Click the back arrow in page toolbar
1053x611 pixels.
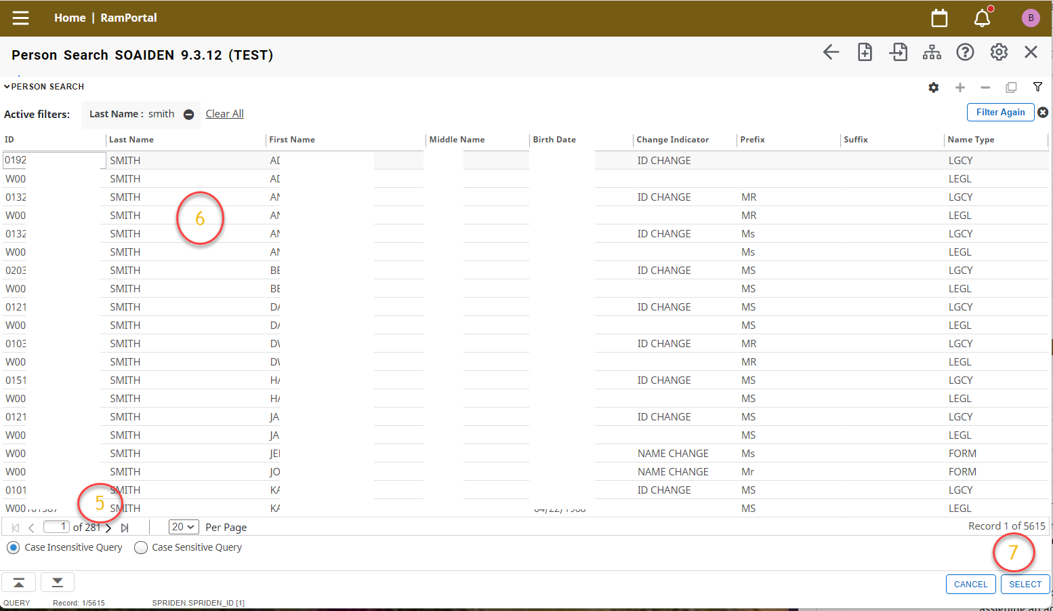(831, 52)
